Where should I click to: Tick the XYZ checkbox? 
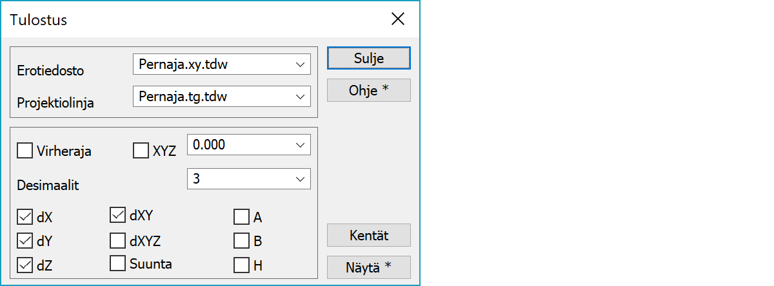pyautogui.click(x=141, y=151)
